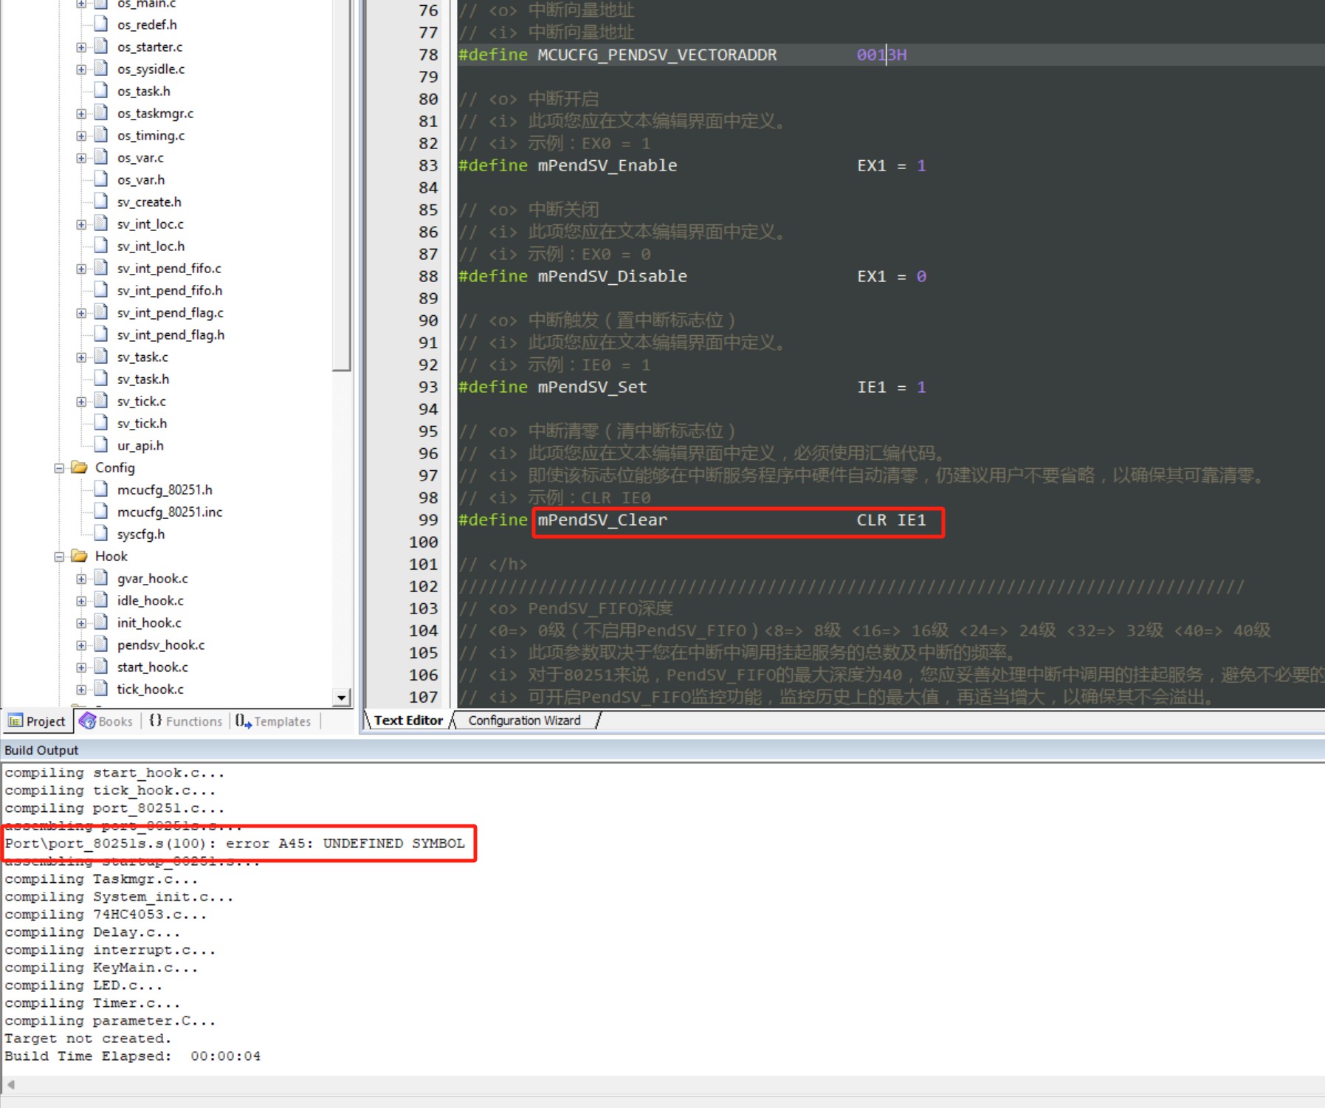Viewport: 1325px width, 1108px height.
Task: Click the sv_tick.h file icon
Action: tap(101, 422)
